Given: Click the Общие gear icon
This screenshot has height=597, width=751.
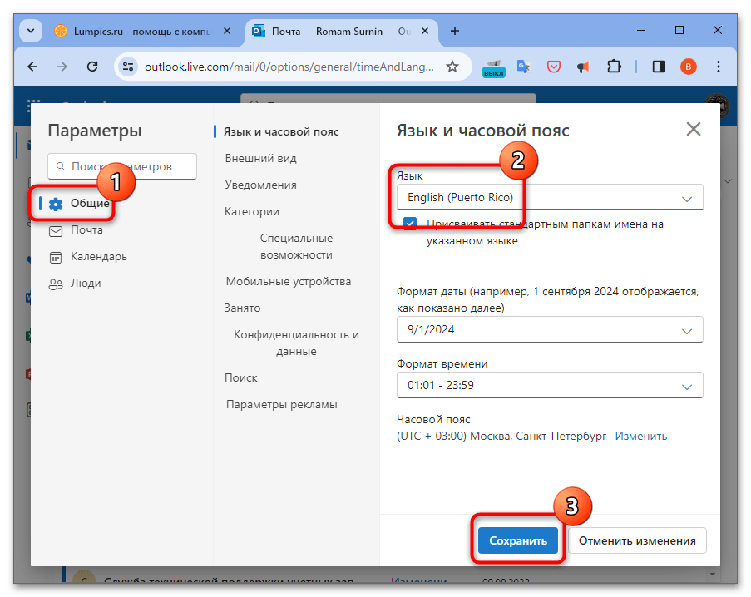Looking at the screenshot, I should point(56,204).
